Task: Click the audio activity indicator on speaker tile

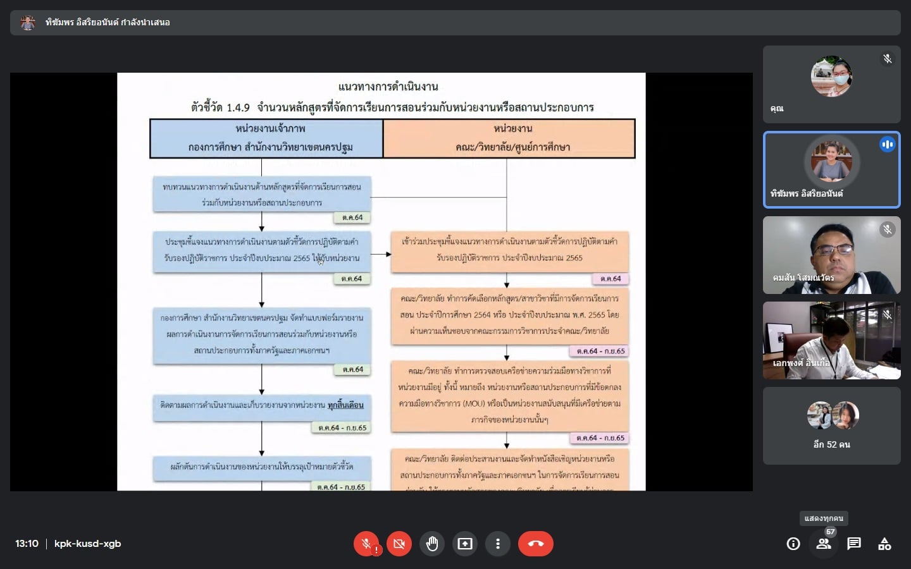Action: pos(887,145)
